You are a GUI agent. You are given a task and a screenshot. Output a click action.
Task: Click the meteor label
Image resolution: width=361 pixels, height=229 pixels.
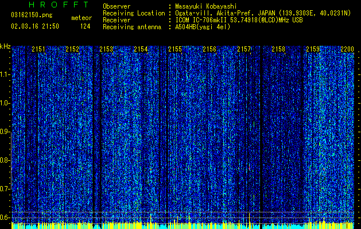pyautogui.click(x=81, y=18)
